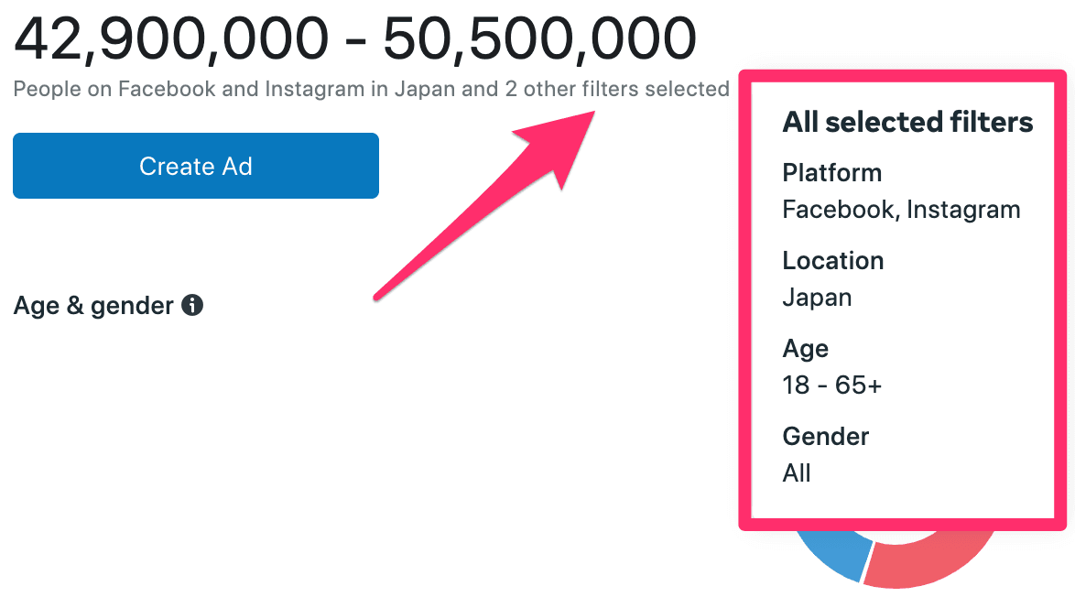Click the Location filter label

pyautogui.click(x=832, y=261)
